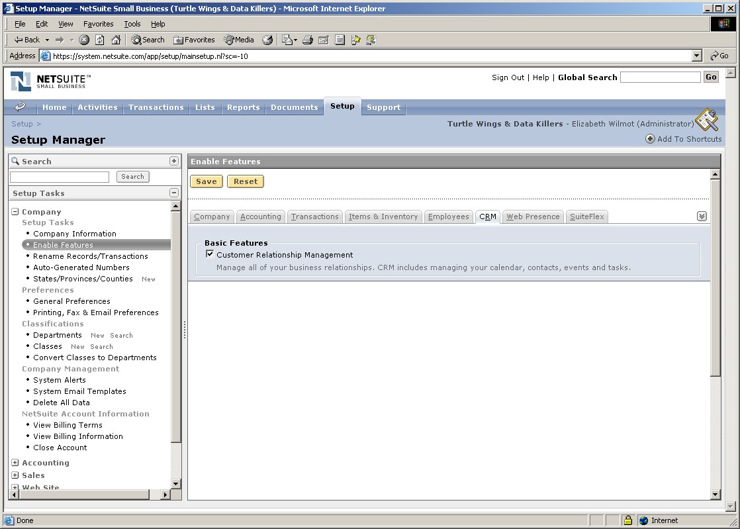Click the Sign Out link
Image resolution: width=740 pixels, height=529 pixels.
(x=508, y=77)
